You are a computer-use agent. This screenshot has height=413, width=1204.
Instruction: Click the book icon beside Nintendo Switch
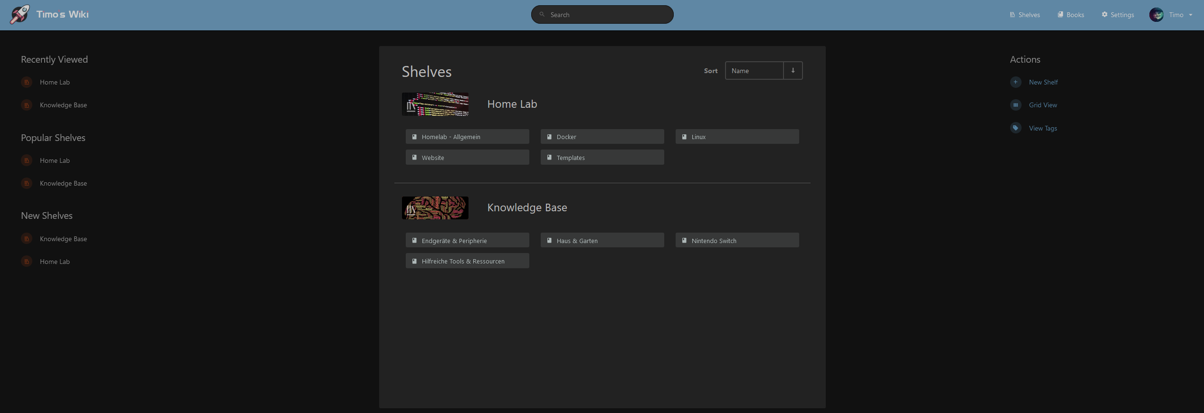(684, 240)
